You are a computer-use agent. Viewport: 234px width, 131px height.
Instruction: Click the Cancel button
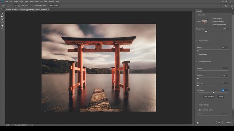coord(228,123)
